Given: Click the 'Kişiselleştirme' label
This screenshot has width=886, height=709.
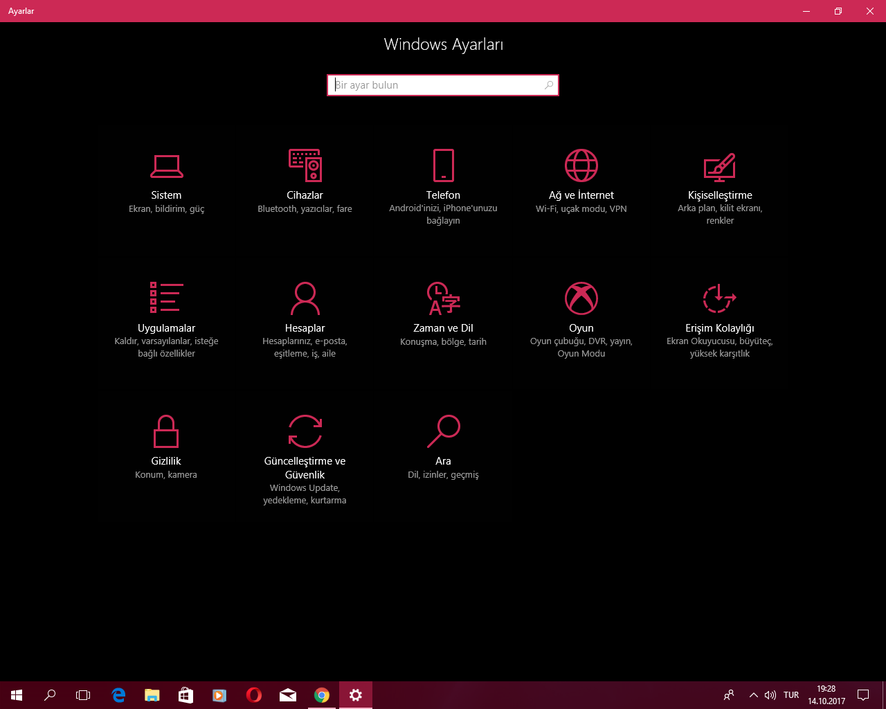Looking at the screenshot, I should point(720,195).
